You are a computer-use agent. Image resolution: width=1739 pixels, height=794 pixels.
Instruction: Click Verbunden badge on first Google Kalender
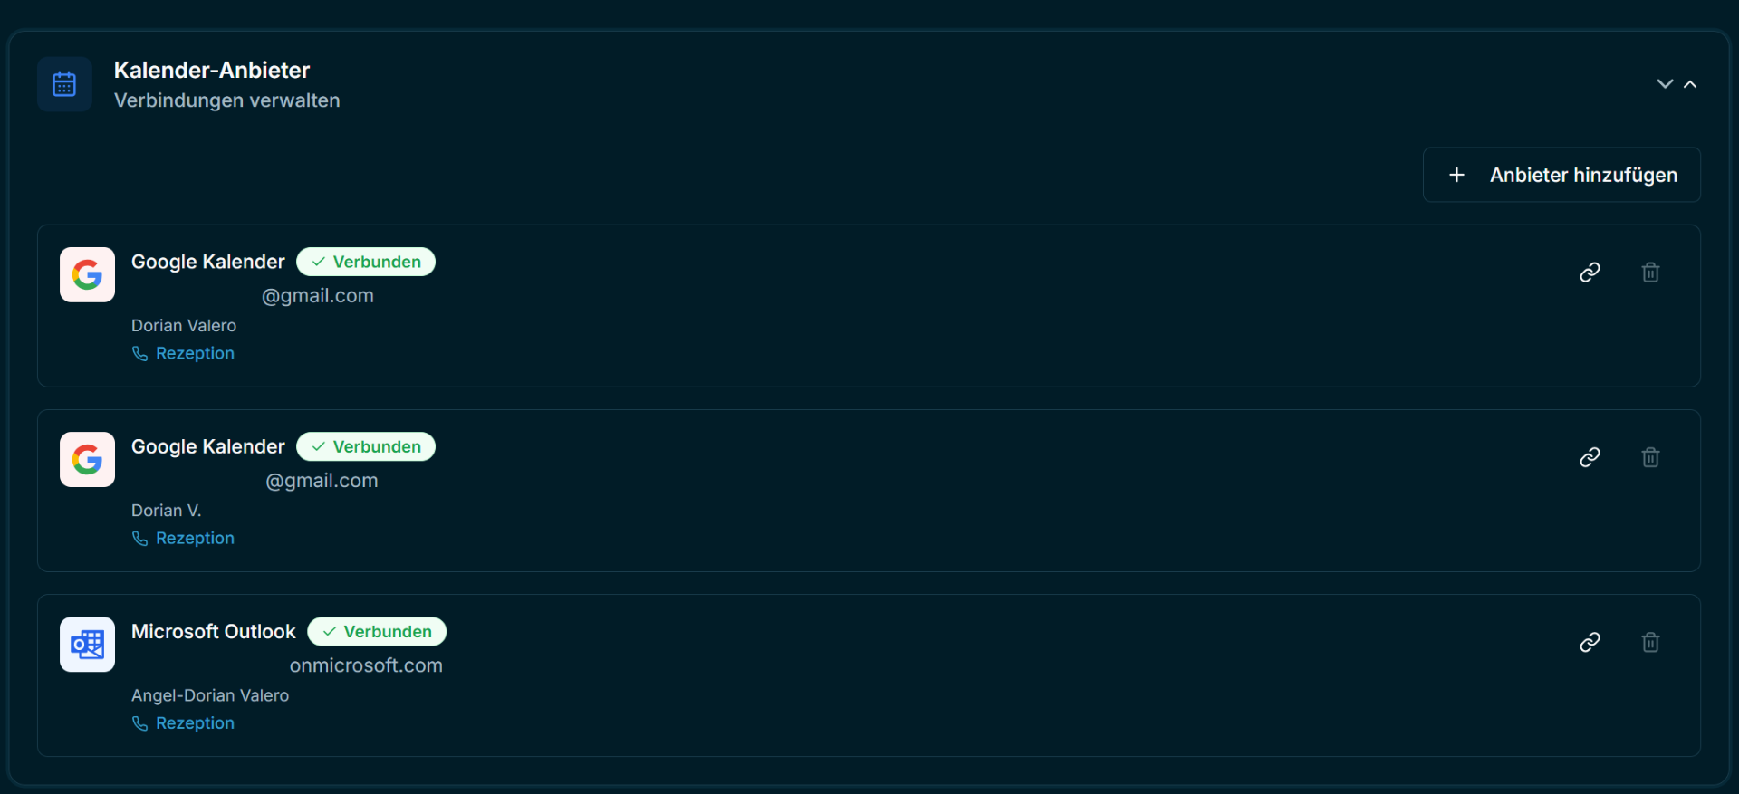click(x=366, y=262)
